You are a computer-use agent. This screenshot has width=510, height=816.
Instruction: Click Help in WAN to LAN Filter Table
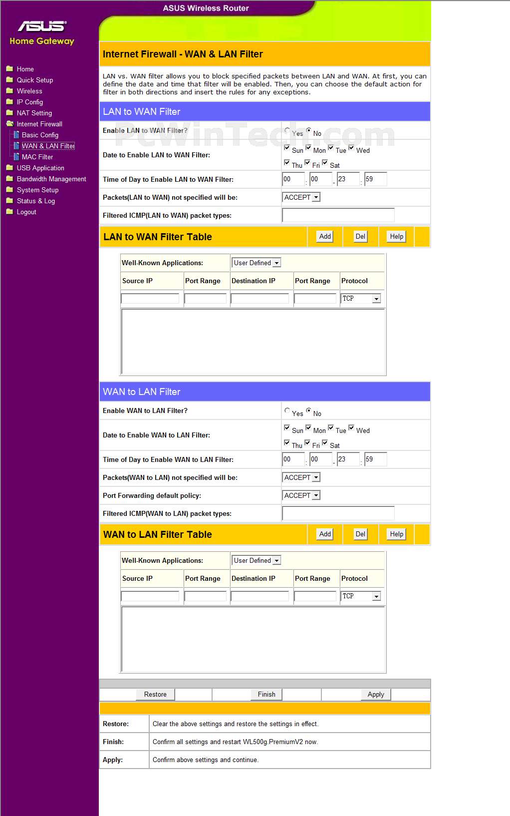click(x=397, y=534)
